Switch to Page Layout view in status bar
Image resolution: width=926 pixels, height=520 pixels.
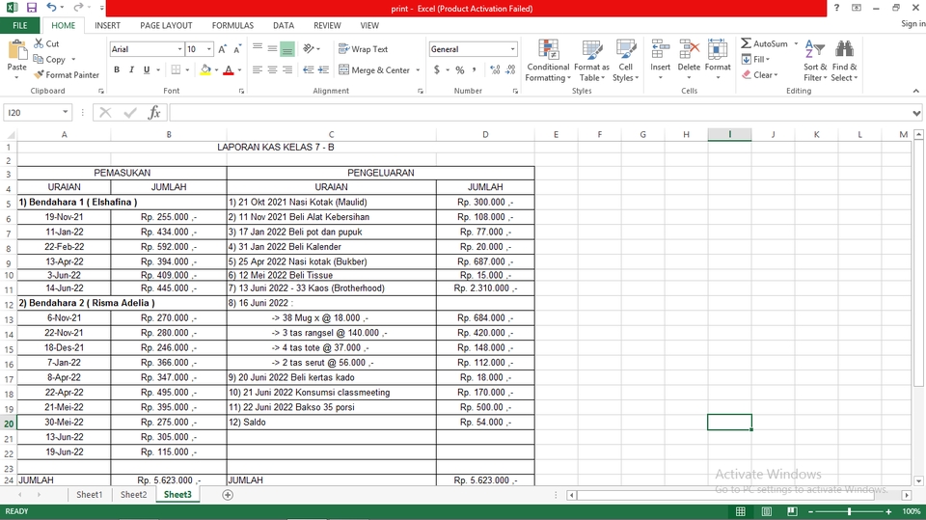coord(767,511)
